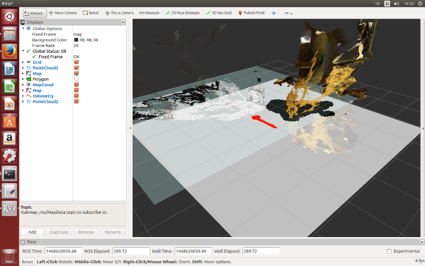
Task: Choose the Measure tool
Action: [148, 12]
